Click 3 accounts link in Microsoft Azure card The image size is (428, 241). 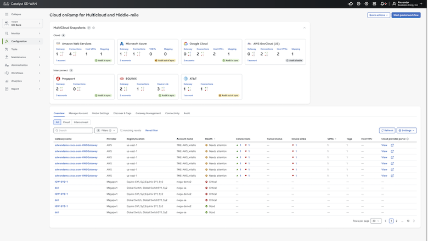125,60
